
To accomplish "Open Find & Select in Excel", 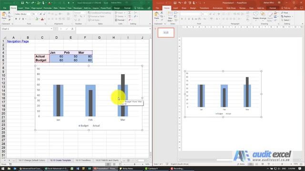I will tap(135, 17).
